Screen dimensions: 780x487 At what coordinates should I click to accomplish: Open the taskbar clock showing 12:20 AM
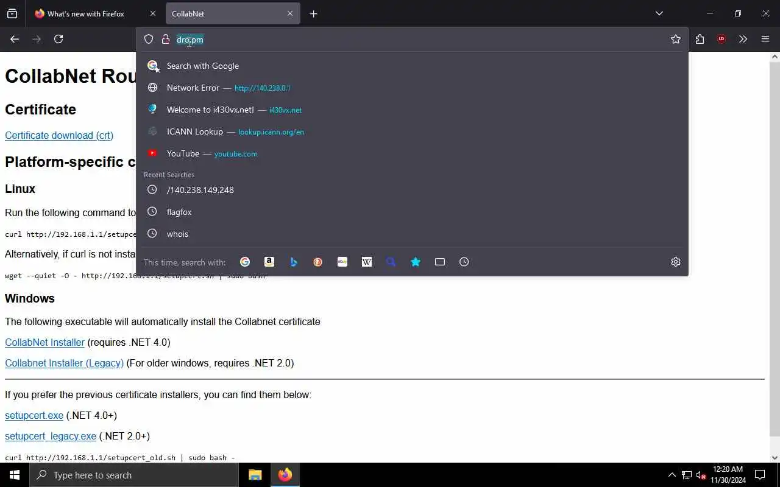point(728,475)
